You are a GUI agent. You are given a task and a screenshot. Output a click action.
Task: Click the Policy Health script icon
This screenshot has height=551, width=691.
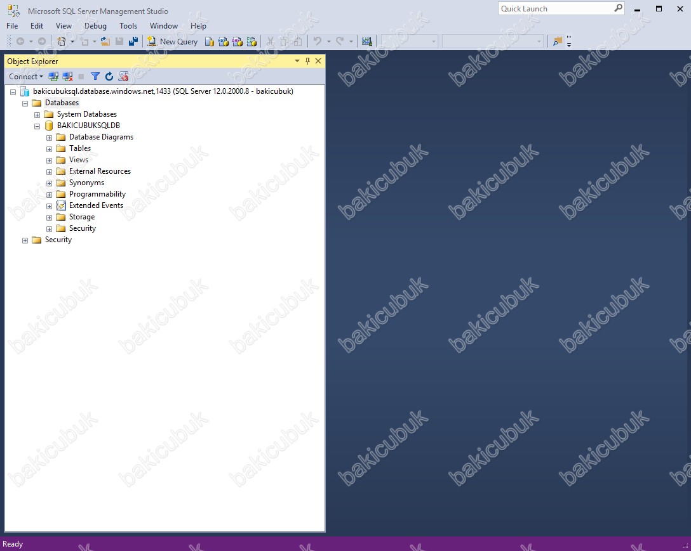click(124, 77)
